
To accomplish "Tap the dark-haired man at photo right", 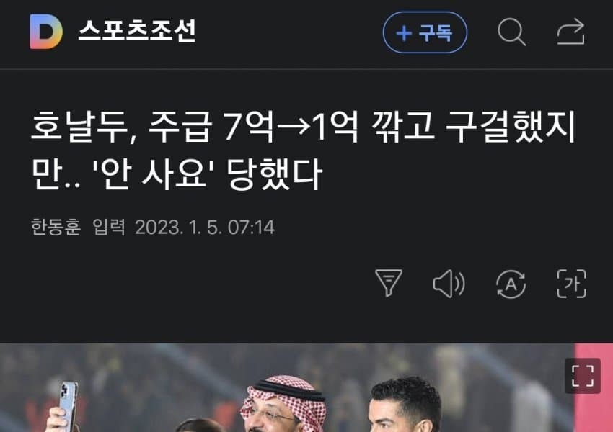I will coord(405,405).
